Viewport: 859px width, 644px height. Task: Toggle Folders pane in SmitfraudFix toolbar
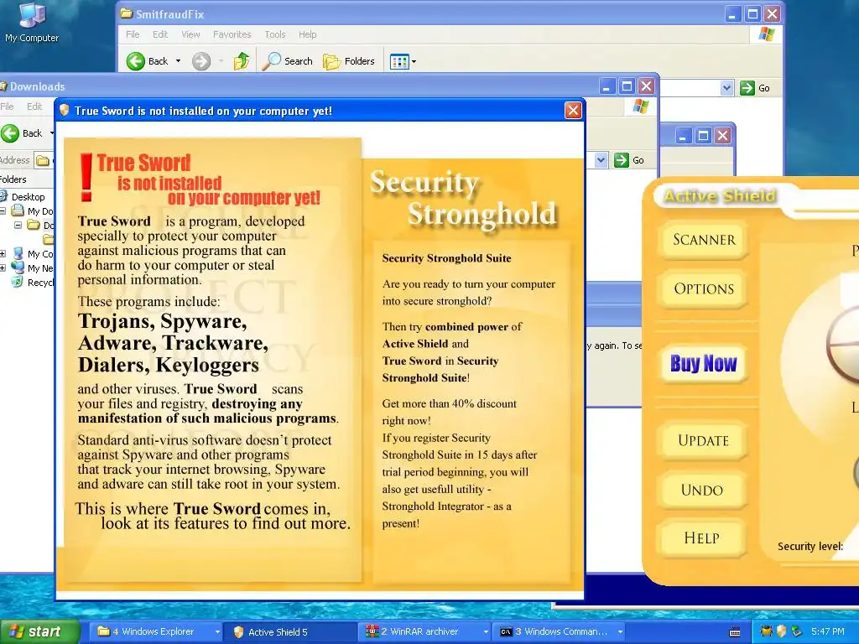click(349, 61)
